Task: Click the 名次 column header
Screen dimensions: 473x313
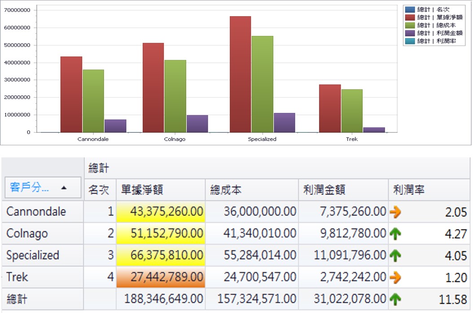Action: (100, 190)
